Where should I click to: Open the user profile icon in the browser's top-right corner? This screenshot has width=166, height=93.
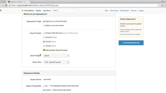tap(163, 1)
